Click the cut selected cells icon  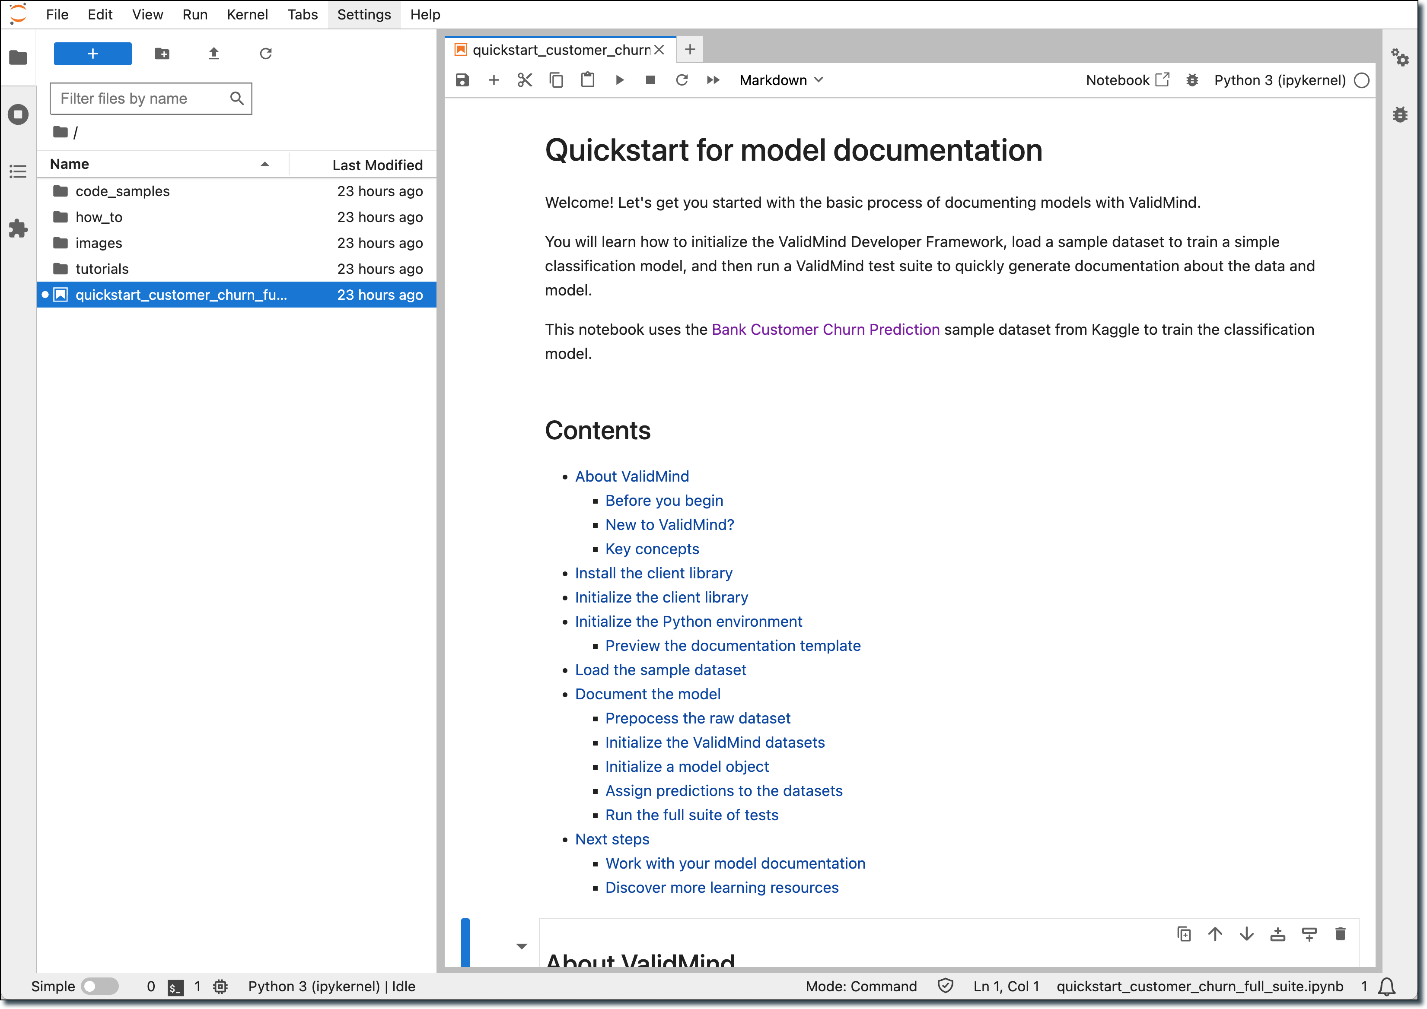point(525,80)
